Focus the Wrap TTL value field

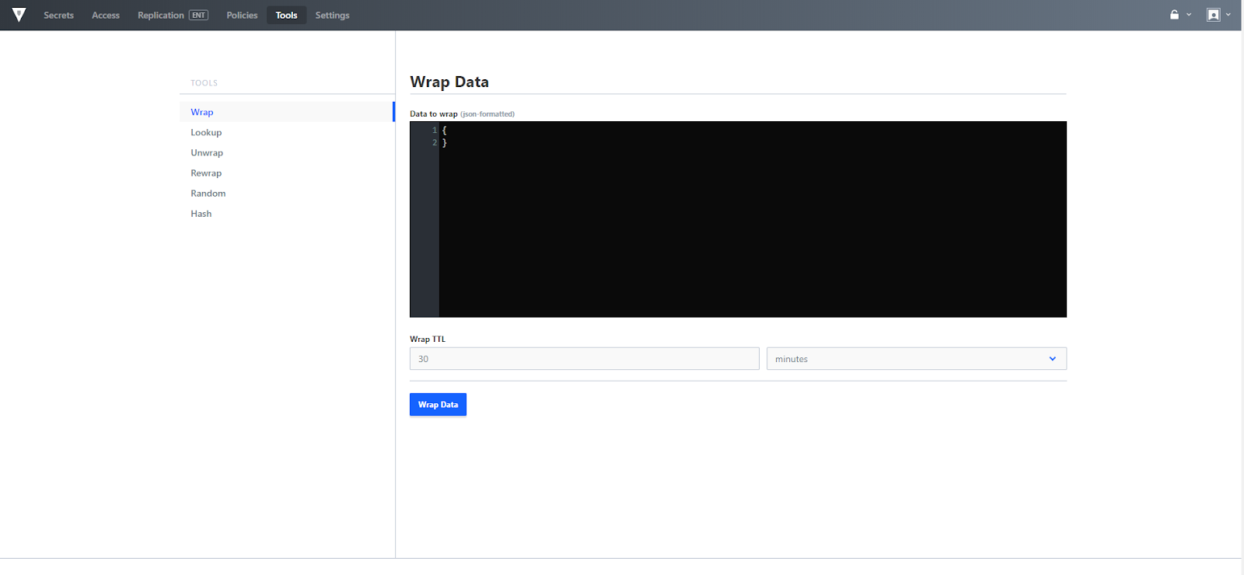(x=584, y=359)
